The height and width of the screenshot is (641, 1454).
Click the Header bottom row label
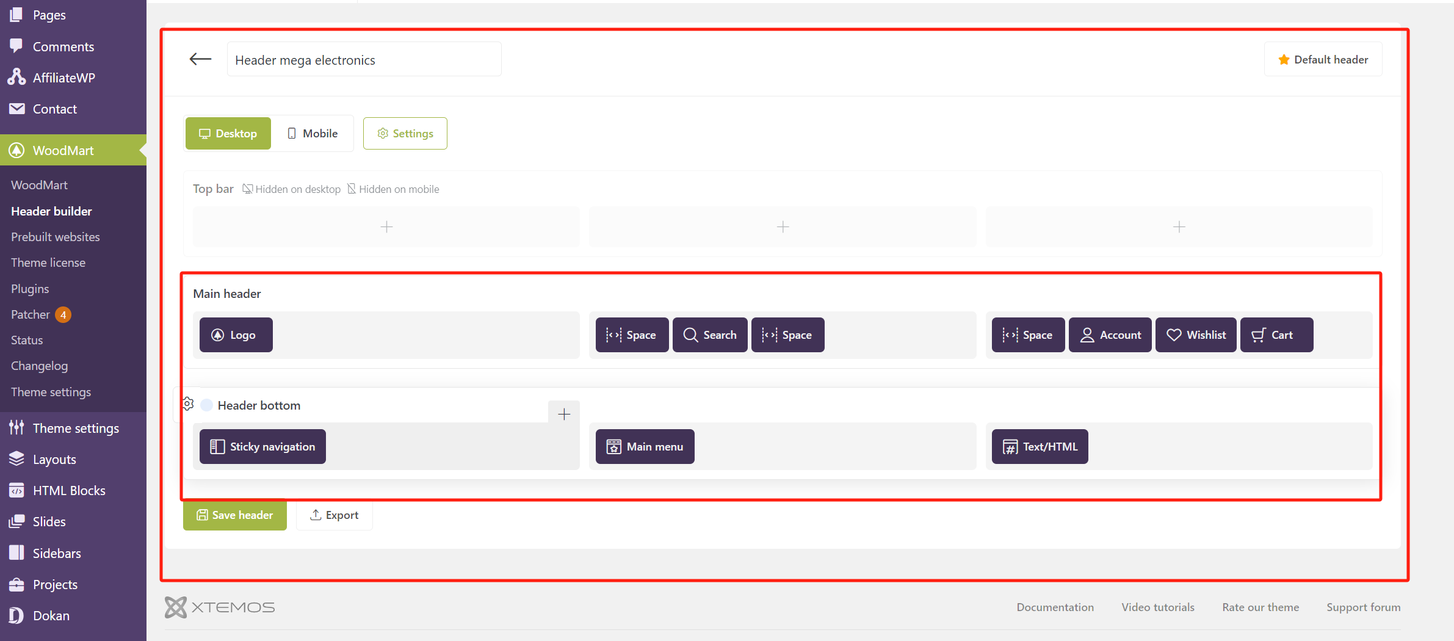pos(259,405)
